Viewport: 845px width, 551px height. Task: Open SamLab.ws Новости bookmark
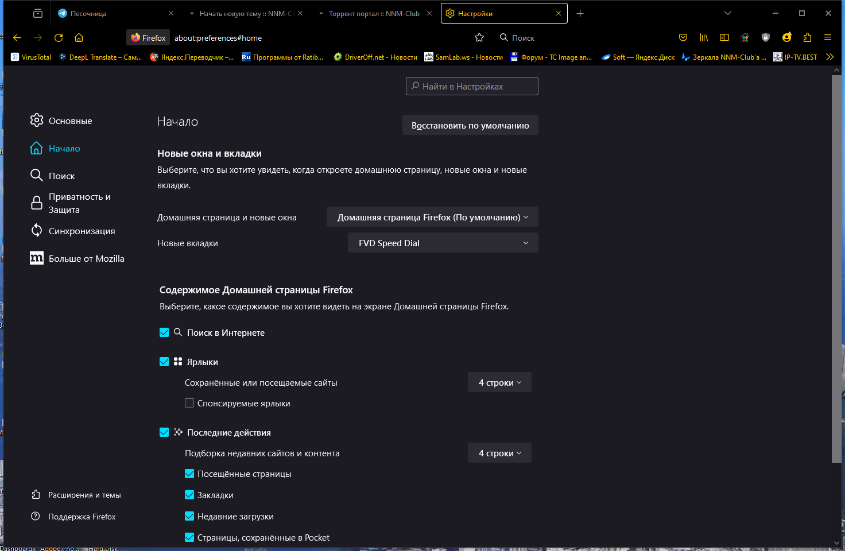[x=464, y=57]
